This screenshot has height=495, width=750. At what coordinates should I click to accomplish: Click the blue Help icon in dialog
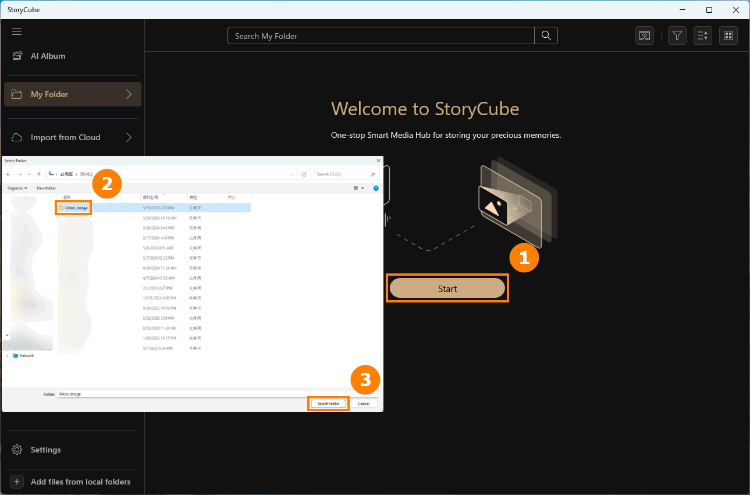click(376, 188)
